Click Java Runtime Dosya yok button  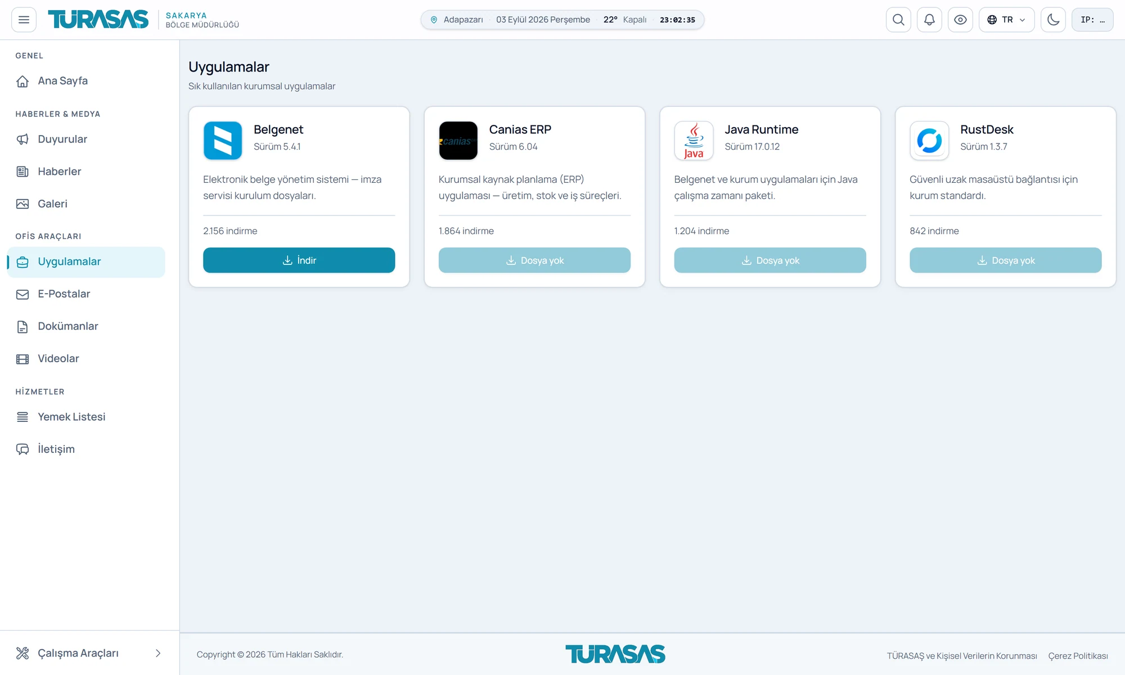click(x=770, y=260)
